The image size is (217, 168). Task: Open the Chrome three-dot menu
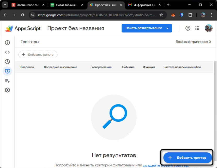pyautogui.click(x=212, y=15)
